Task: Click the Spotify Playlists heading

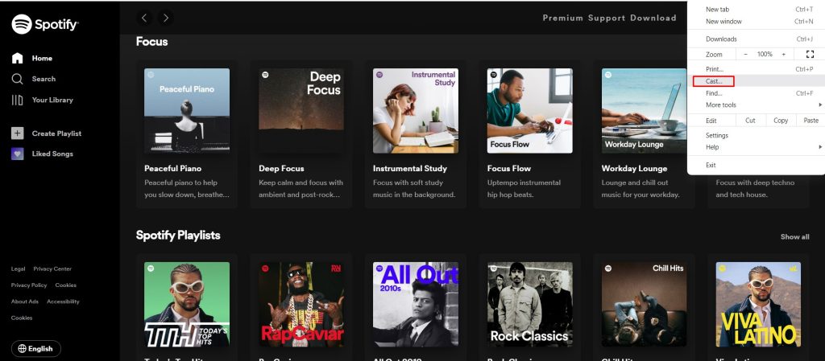Action: tap(178, 236)
